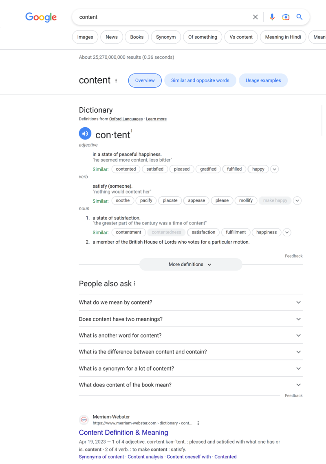Run the search via the magnifier icon

300,17
